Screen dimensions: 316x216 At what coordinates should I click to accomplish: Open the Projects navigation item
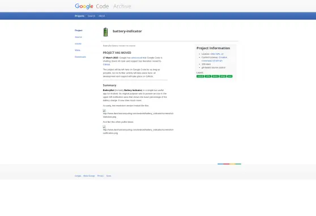pyautogui.click(x=79, y=16)
